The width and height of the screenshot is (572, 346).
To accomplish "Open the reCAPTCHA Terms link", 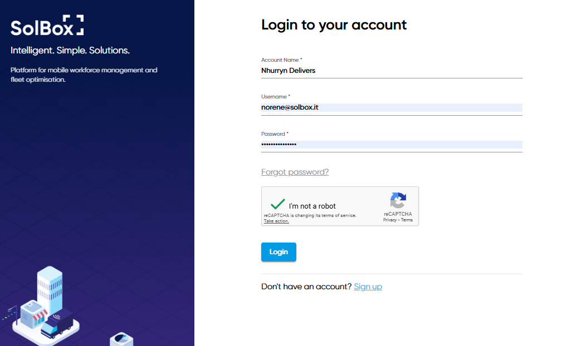I will [407, 220].
